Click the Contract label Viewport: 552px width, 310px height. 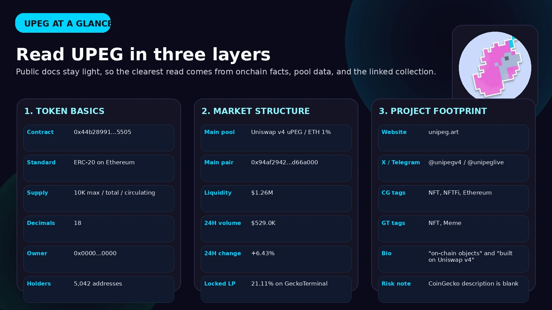click(40, 132)
